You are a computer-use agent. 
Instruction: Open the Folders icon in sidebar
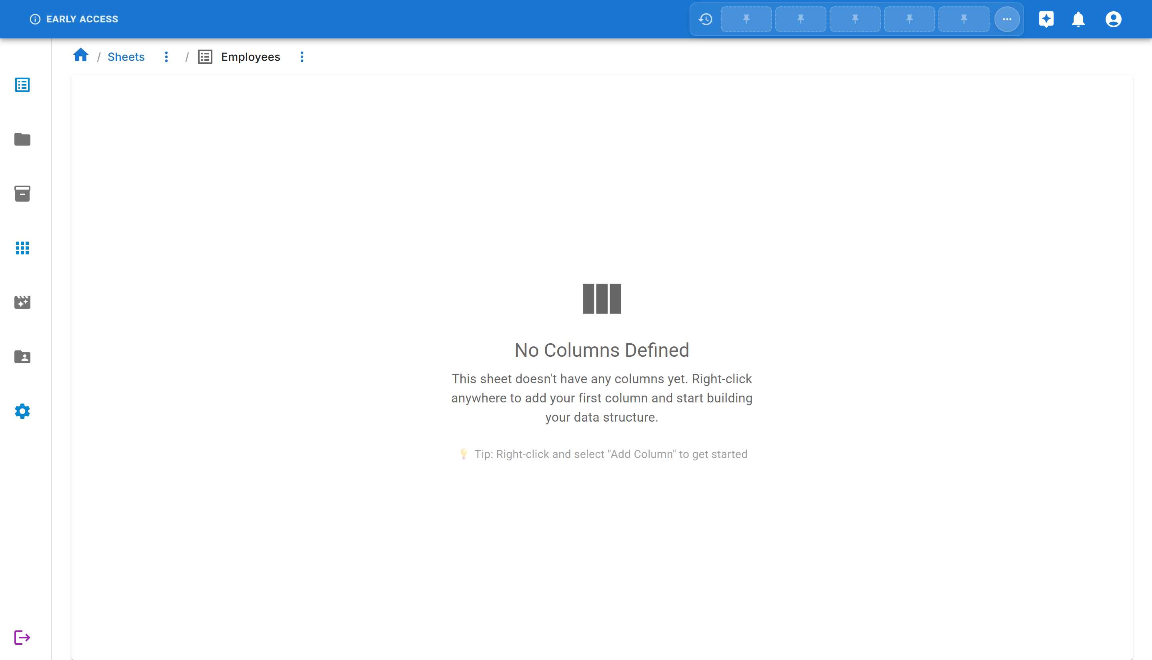[x=22, y=139]
